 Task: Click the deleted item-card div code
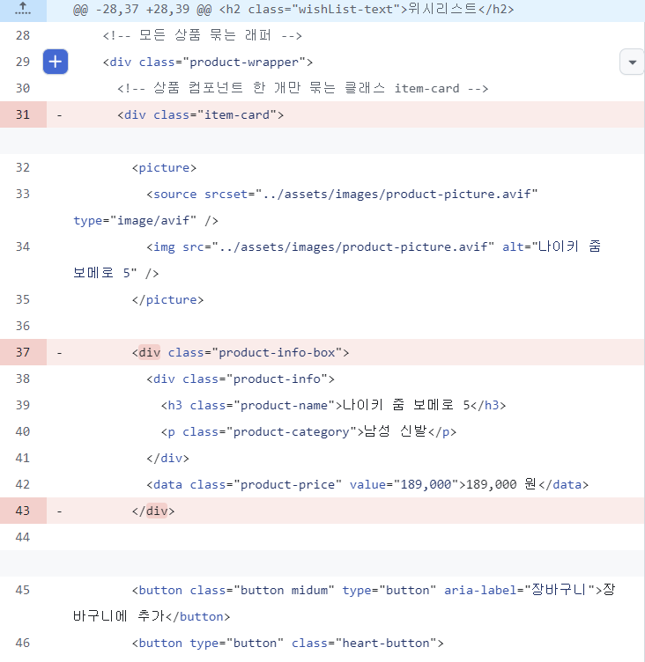[201, 114]
